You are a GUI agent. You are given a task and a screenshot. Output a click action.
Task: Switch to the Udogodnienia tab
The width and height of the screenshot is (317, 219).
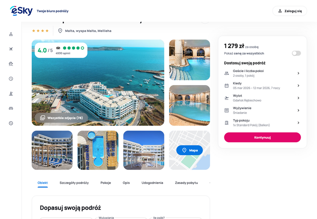pyautogui.click(x=152, y=183)
